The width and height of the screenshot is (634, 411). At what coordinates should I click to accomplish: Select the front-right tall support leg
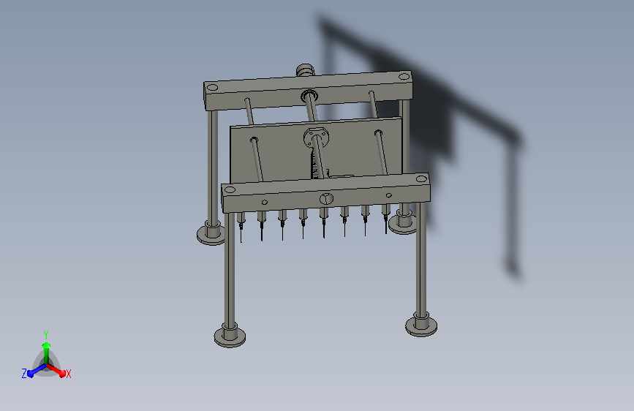421,259
